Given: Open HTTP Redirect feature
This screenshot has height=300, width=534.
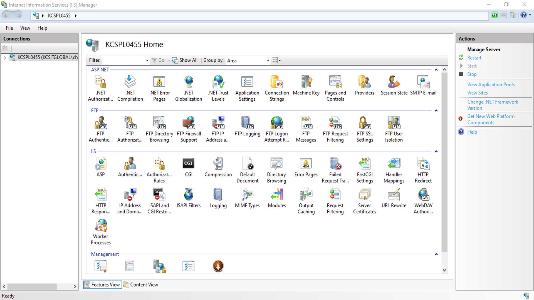Looking at the screenshot, I should click(x=423, y=170).
